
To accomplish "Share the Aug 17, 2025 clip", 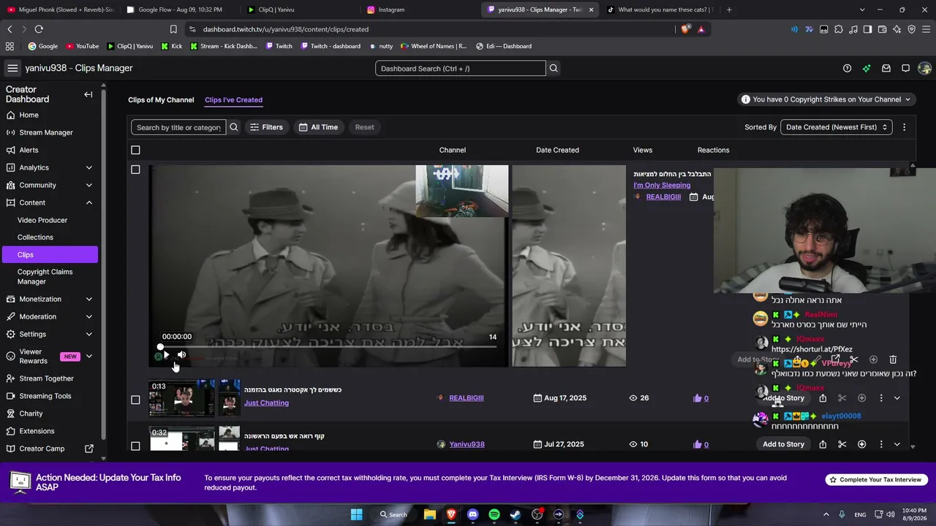I will 823,398.
